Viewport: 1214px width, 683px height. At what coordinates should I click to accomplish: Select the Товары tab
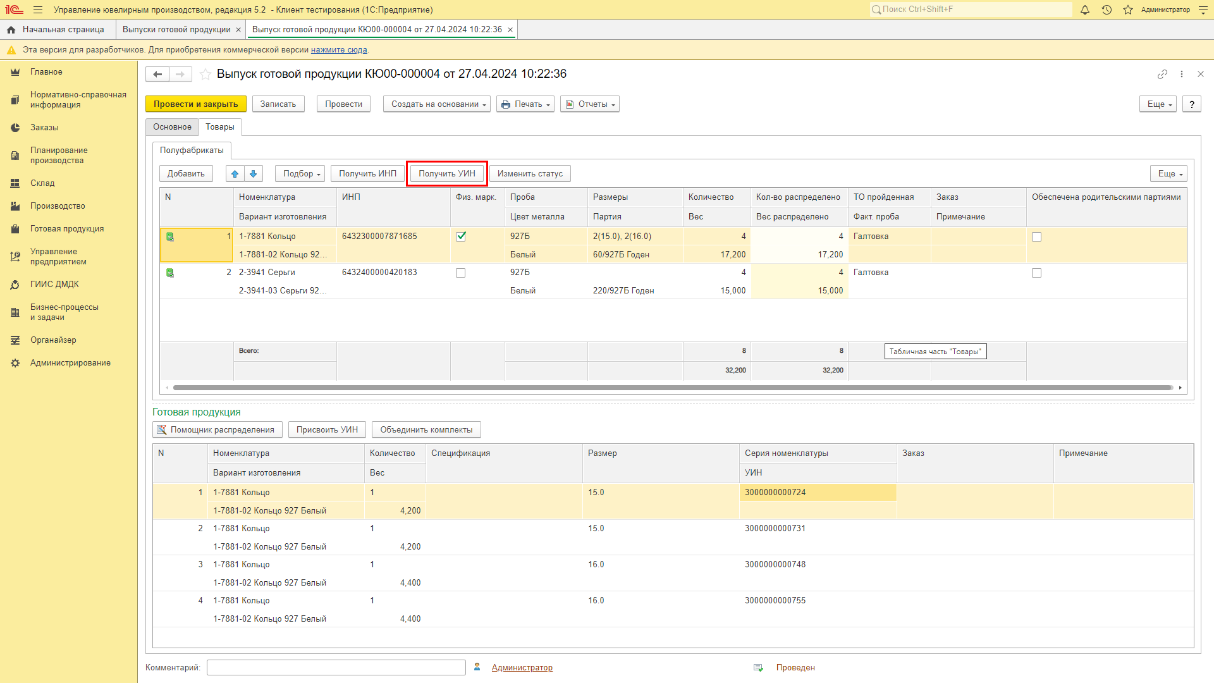click(220, 127)
